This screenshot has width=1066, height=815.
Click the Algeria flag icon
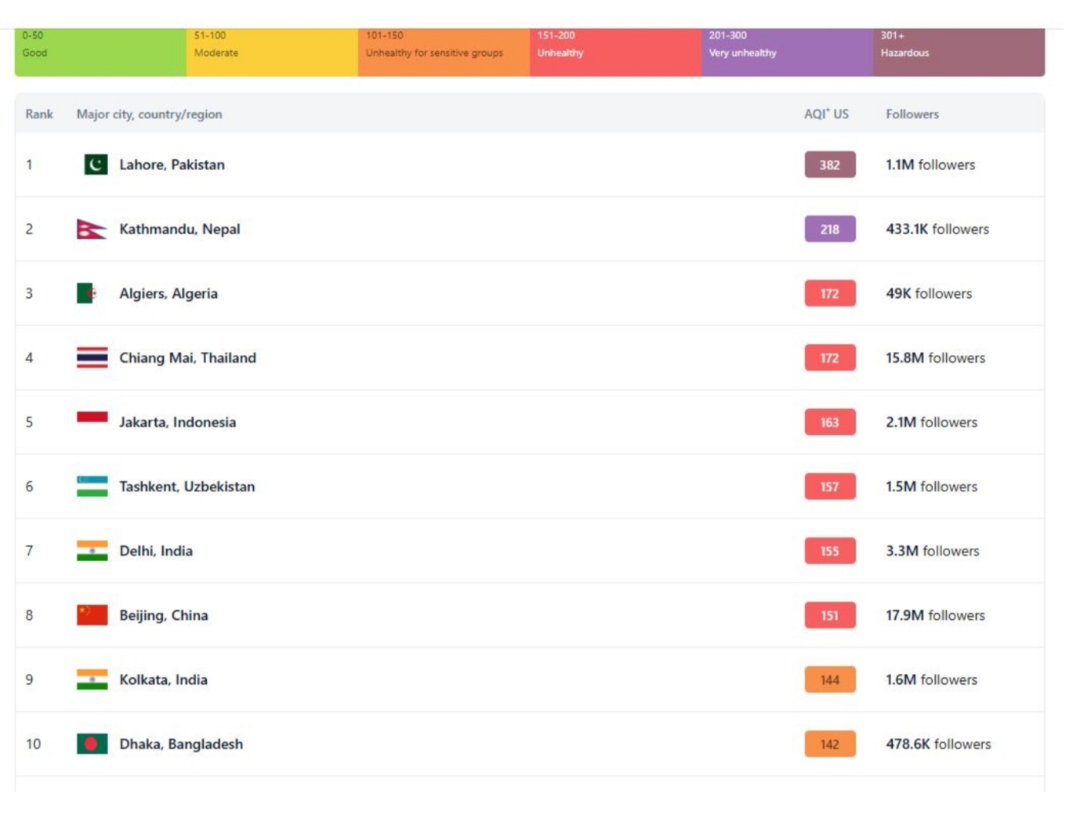(x=86, y=293)
